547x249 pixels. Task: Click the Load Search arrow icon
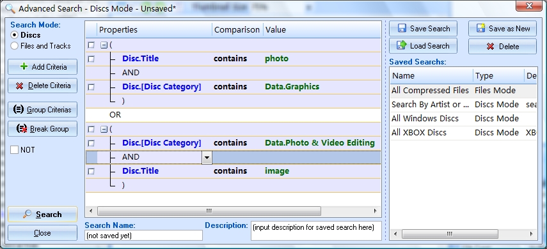402,45
